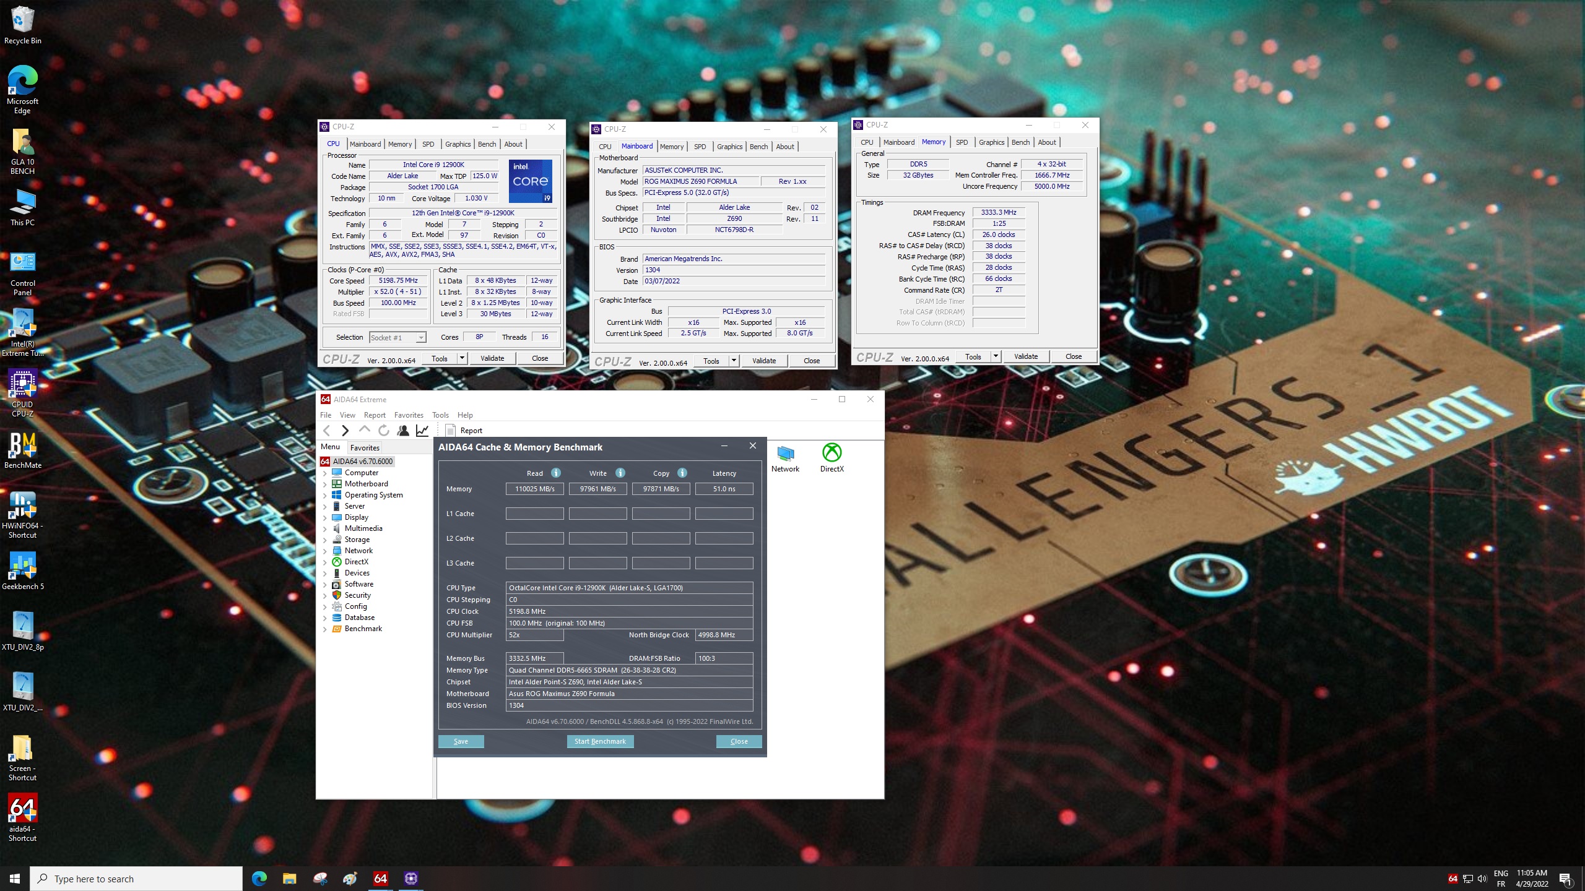
Task: Open the Network icon in AIDA64 pane
Action: click(785, 458)
